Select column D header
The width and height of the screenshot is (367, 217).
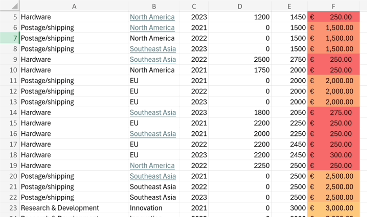click(240, 6)
